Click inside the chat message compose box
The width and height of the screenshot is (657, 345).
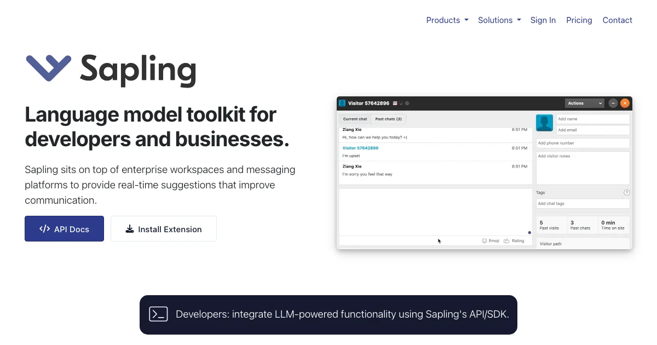point(436,212)
